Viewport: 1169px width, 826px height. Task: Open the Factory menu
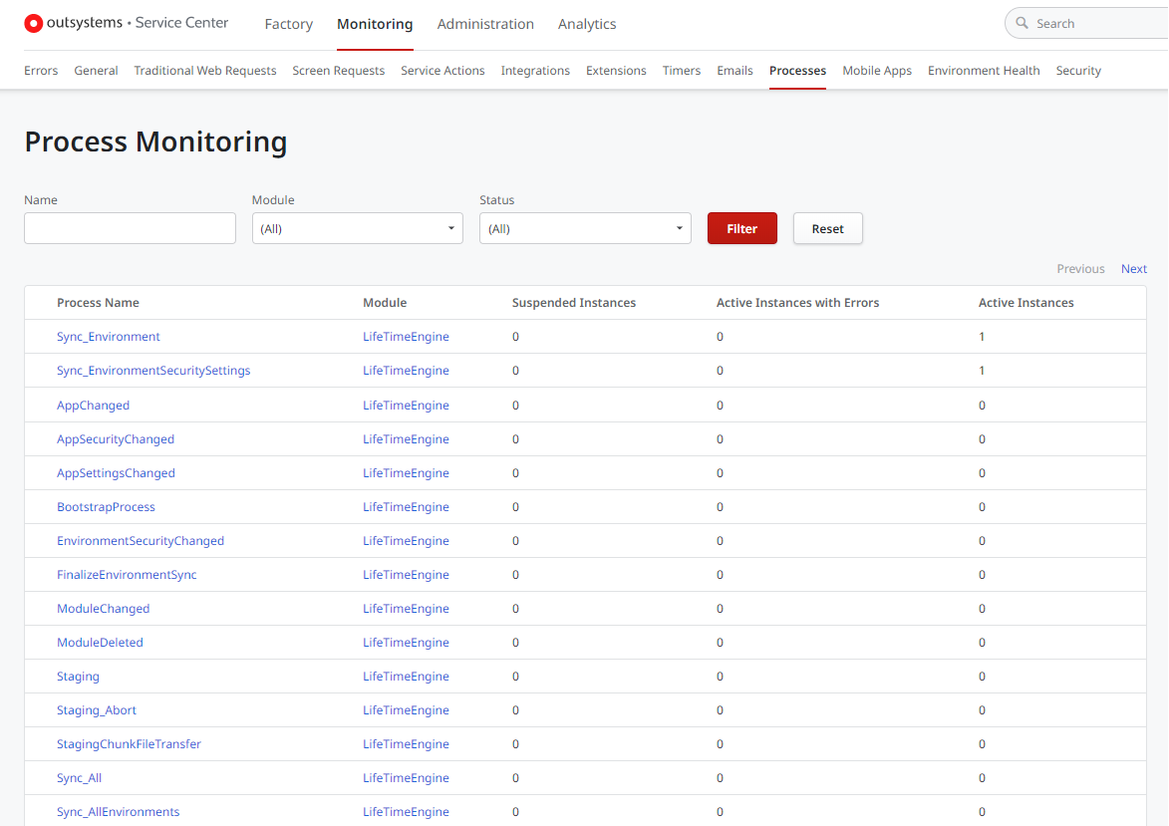click(x=288, y=24)
